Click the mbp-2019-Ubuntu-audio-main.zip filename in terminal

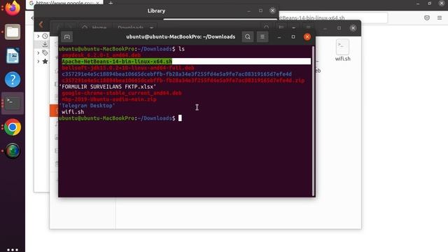pyautogui.click(x=109, y=99)
